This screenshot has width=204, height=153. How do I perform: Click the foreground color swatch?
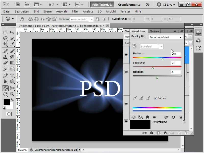point(7,102)
